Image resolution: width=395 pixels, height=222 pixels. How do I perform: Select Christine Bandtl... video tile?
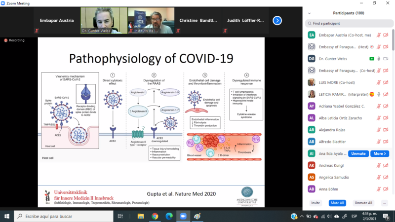tap(198, 20)
